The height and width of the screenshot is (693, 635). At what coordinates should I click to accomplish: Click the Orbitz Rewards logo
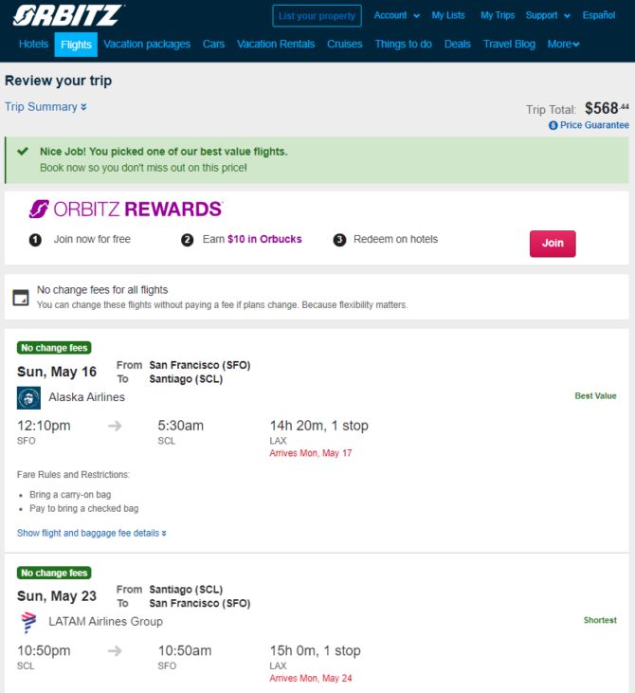[126, 210]
